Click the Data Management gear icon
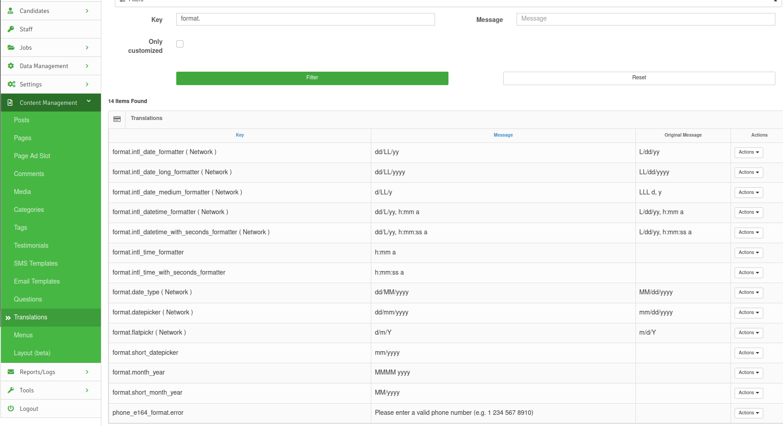783x426 pixels. click(x=11, y=66)
